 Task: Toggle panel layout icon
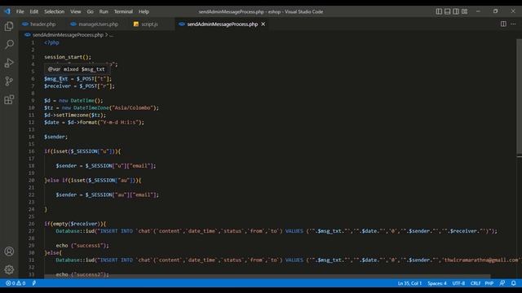point(448,11)
